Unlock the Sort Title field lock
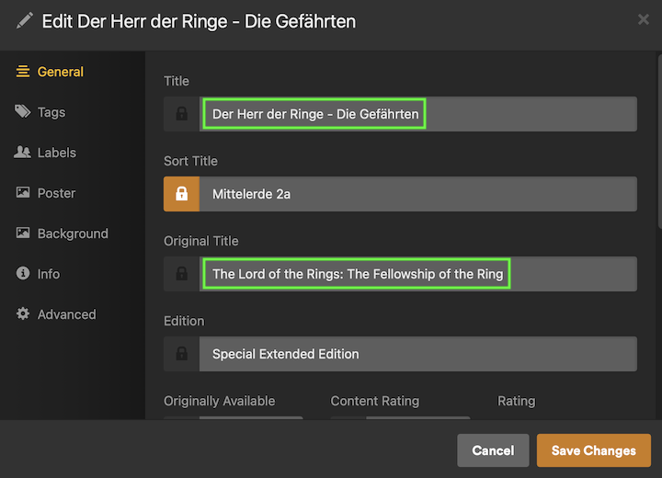The image size is (662, 478). coord(182,194)
